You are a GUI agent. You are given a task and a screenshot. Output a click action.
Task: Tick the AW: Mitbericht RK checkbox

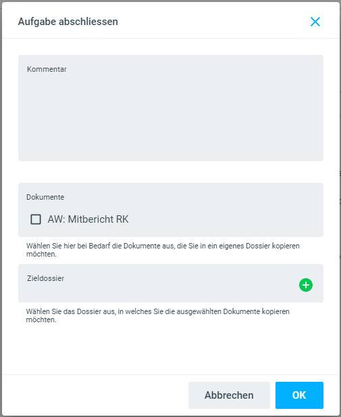36,219
